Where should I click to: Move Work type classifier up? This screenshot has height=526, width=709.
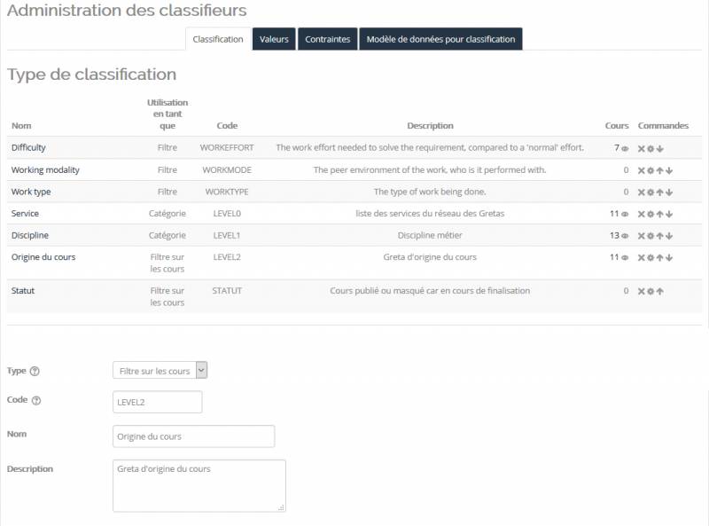(660, 192)
